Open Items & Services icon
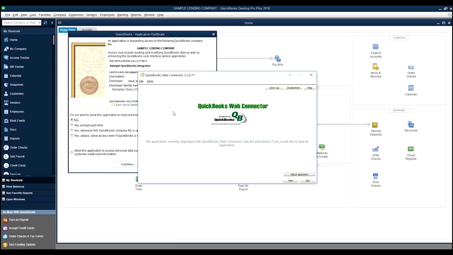 [375, 67]
